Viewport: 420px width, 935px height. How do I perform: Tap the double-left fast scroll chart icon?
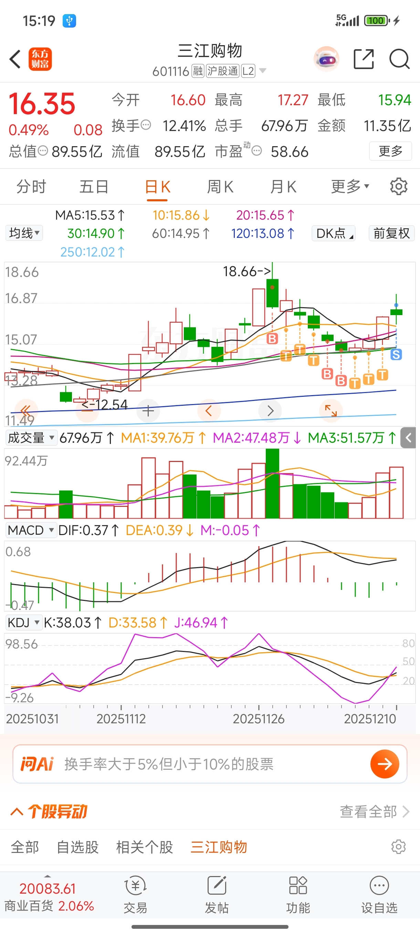click(26, 411)
